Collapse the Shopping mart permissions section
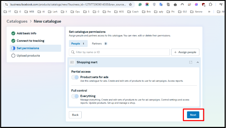226x128 pixels. (198, 62)
